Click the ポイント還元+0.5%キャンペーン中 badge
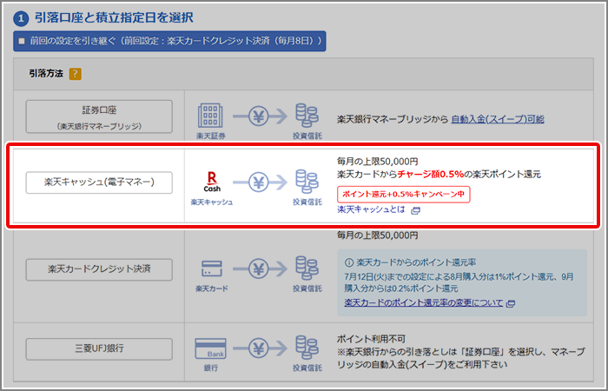 (404, 195)
